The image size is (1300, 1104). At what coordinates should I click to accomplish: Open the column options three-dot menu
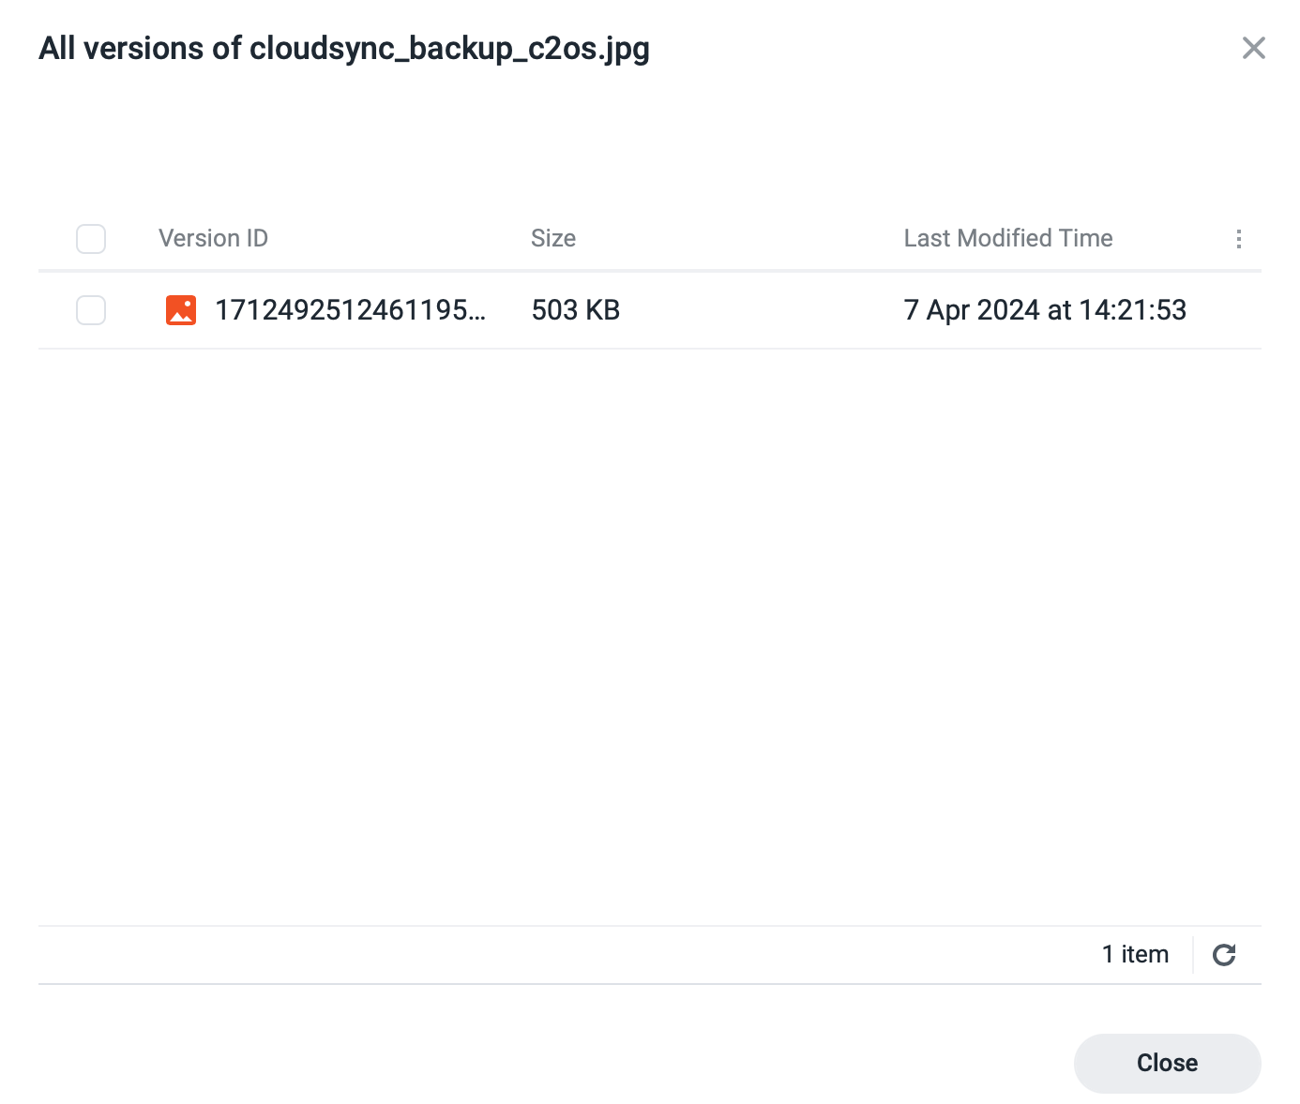(1239, 239)
